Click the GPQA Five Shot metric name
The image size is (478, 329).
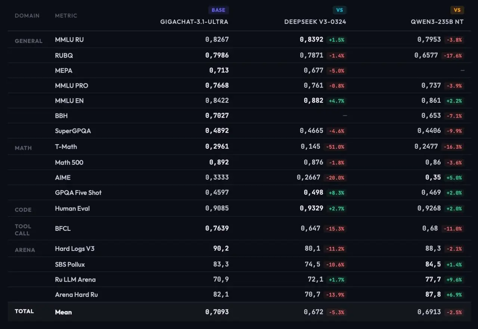[x=78, y=193]
